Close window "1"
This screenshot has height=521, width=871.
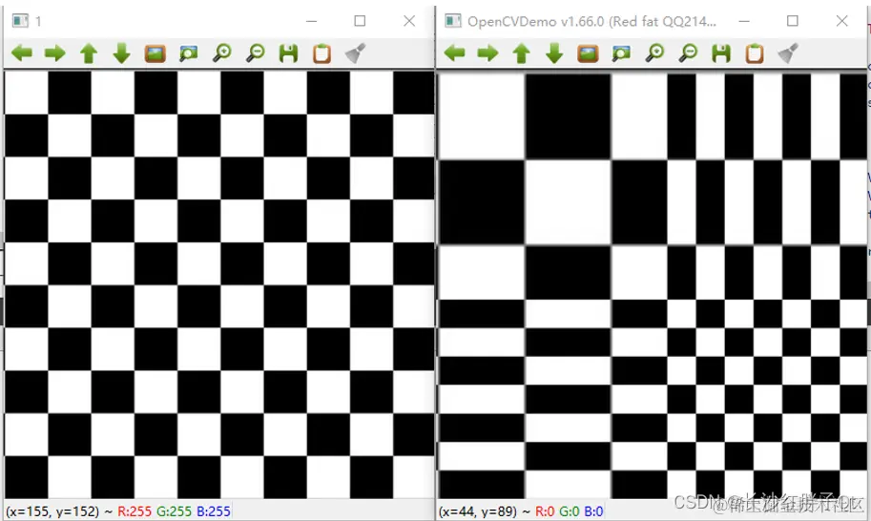[409, 21]
